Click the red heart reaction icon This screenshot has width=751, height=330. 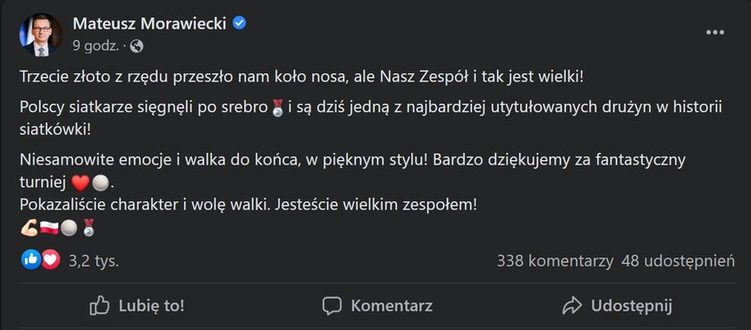pyautogui.click(x=50, y=260)
